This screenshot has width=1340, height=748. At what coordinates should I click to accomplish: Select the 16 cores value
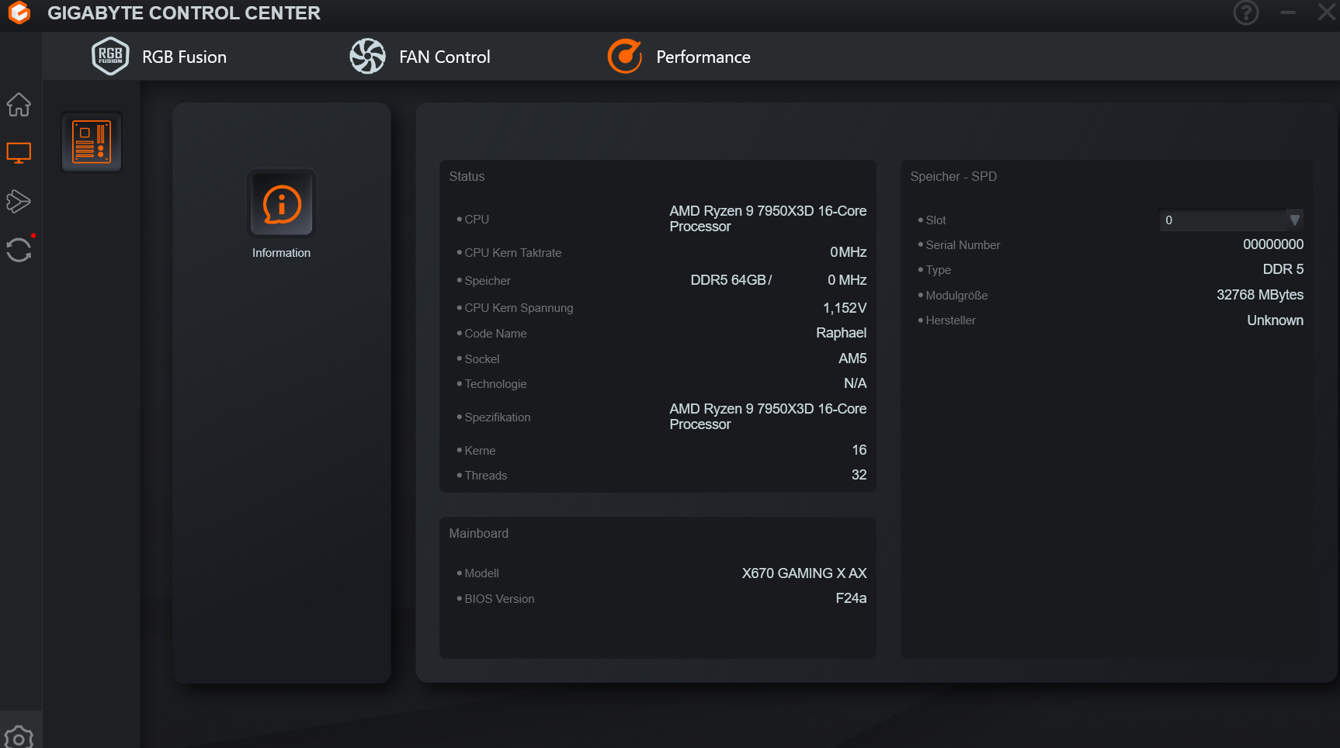tap(859, 450)
